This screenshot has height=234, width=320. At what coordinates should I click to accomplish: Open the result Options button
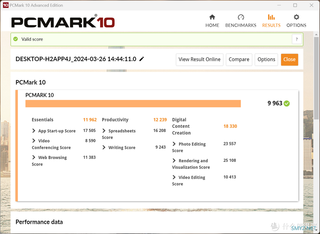pyautogui.click(x=266, y=60)
